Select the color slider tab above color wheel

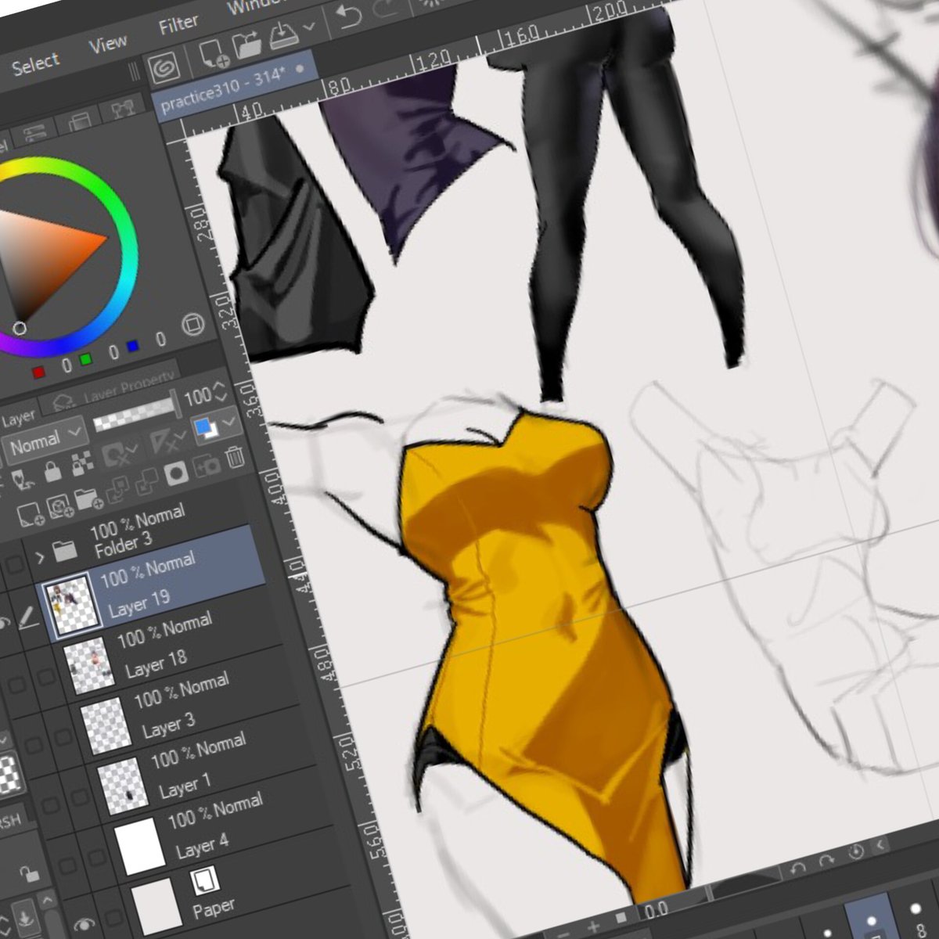coord(33,134)
